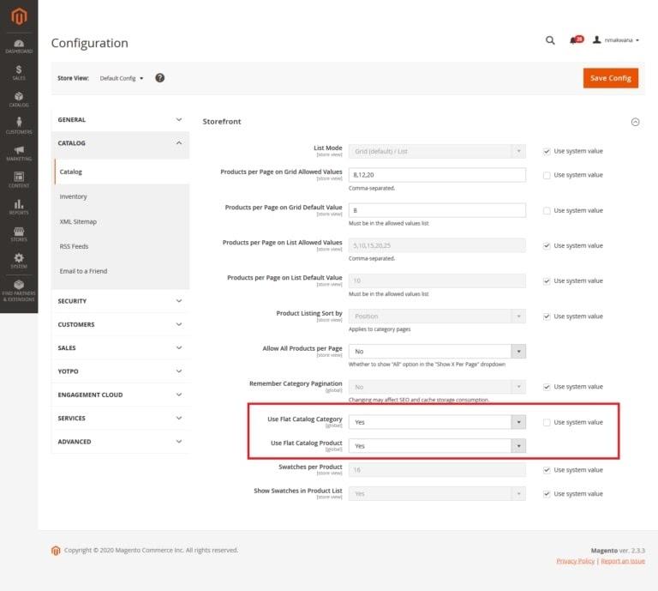Image resolution: width=658 pixels, height=591 pixels.
Task: Click the Magento logo icon
Action: [x=19, y=16]
